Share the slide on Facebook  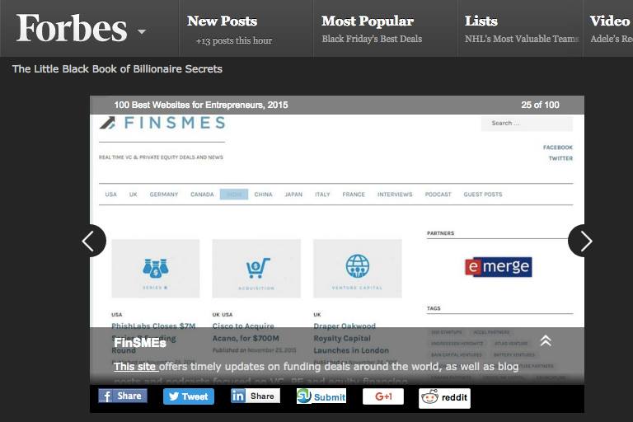[x=123, y=396]
